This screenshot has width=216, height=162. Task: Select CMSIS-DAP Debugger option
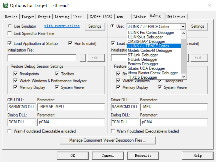click(x=154, y=41)
